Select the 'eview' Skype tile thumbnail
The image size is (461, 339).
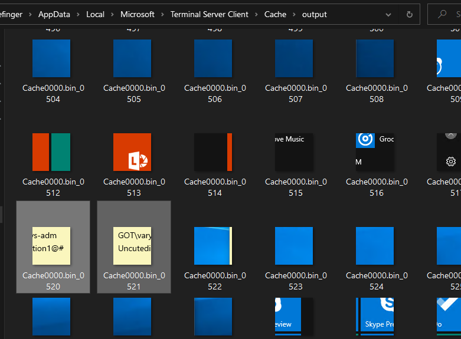[x=294, y=317]
